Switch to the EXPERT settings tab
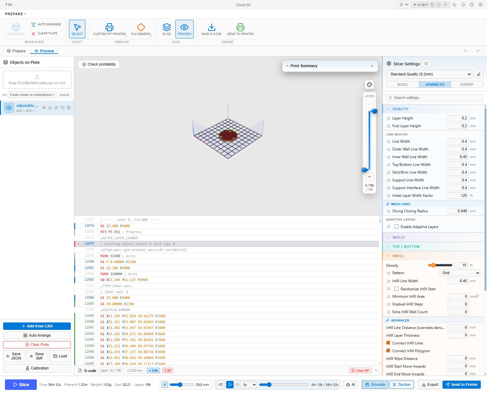Screen dimensions: 487x393 (467, 84)
